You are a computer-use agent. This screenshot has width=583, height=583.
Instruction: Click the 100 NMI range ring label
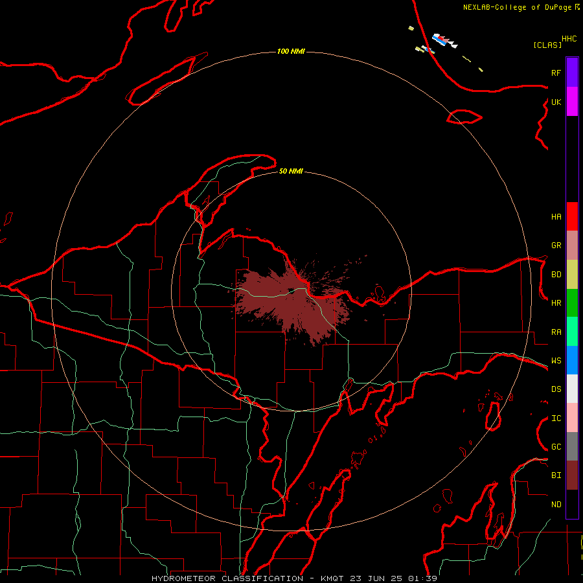pyautogui.click(x=291, y=51)
